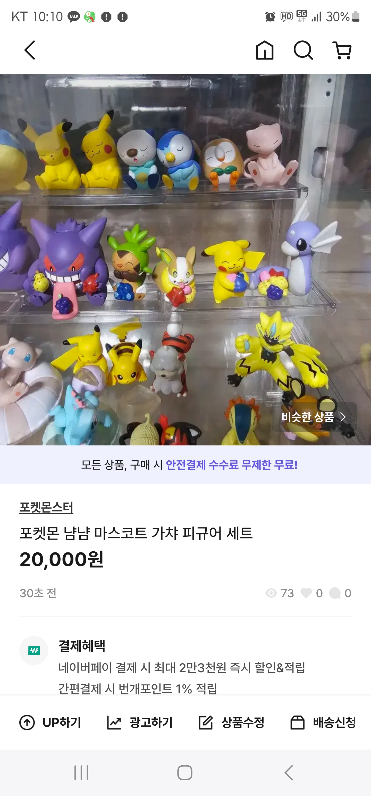This screenshot has height=796, width=371.
Task: Tap Android recent apps button
Action: click(81, 773)
